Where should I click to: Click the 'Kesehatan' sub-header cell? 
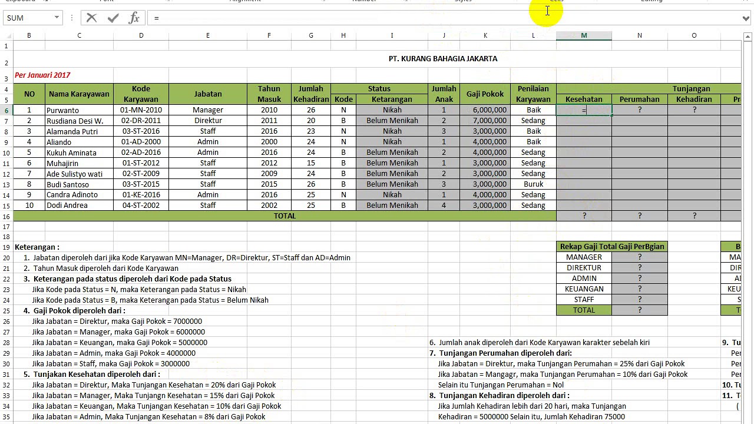(584, 100)
